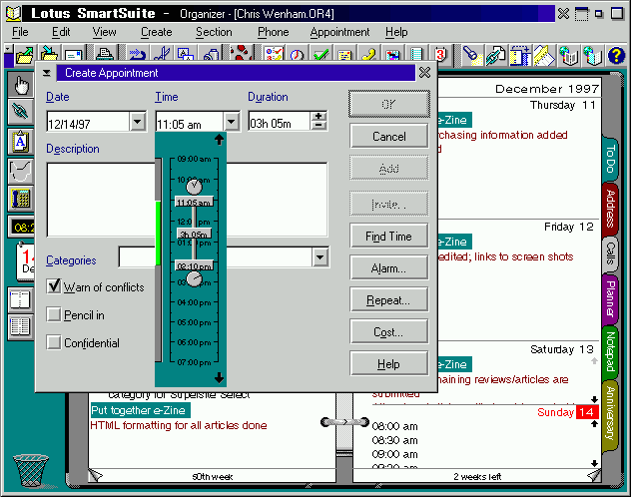Click the clock appointment toolbar icon
631x497 pixels.
[x=297, y=55]
